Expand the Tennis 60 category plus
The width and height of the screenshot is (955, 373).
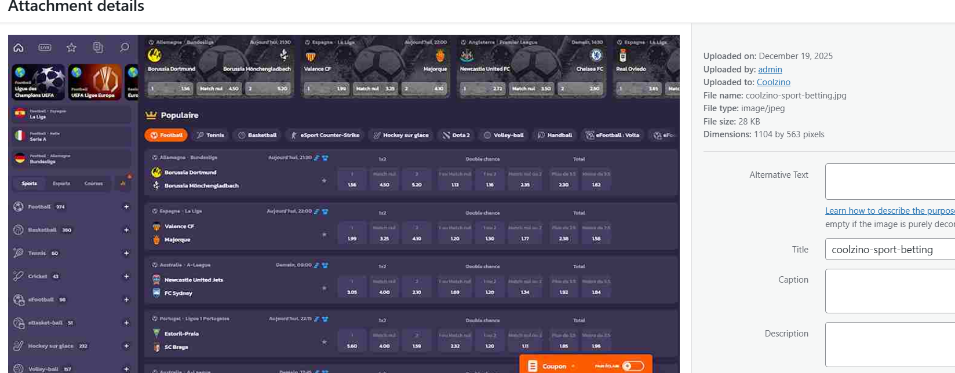(x=126, y=253)
